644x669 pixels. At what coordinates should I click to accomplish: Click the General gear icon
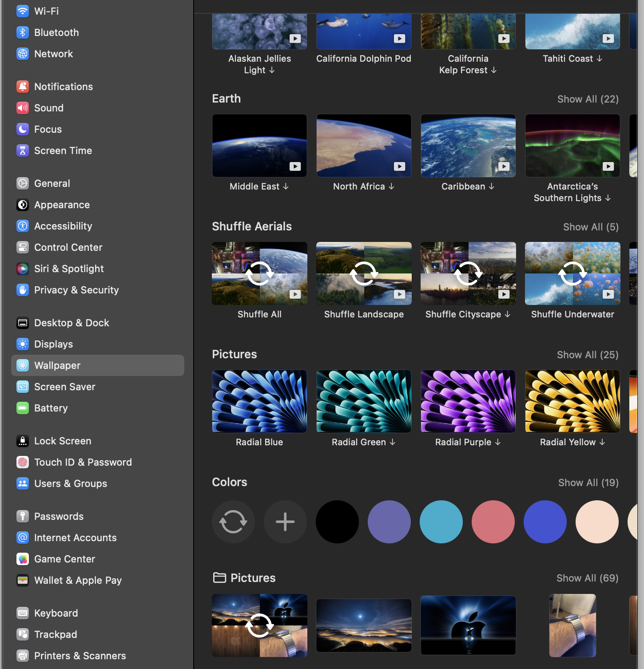(23, 183)
